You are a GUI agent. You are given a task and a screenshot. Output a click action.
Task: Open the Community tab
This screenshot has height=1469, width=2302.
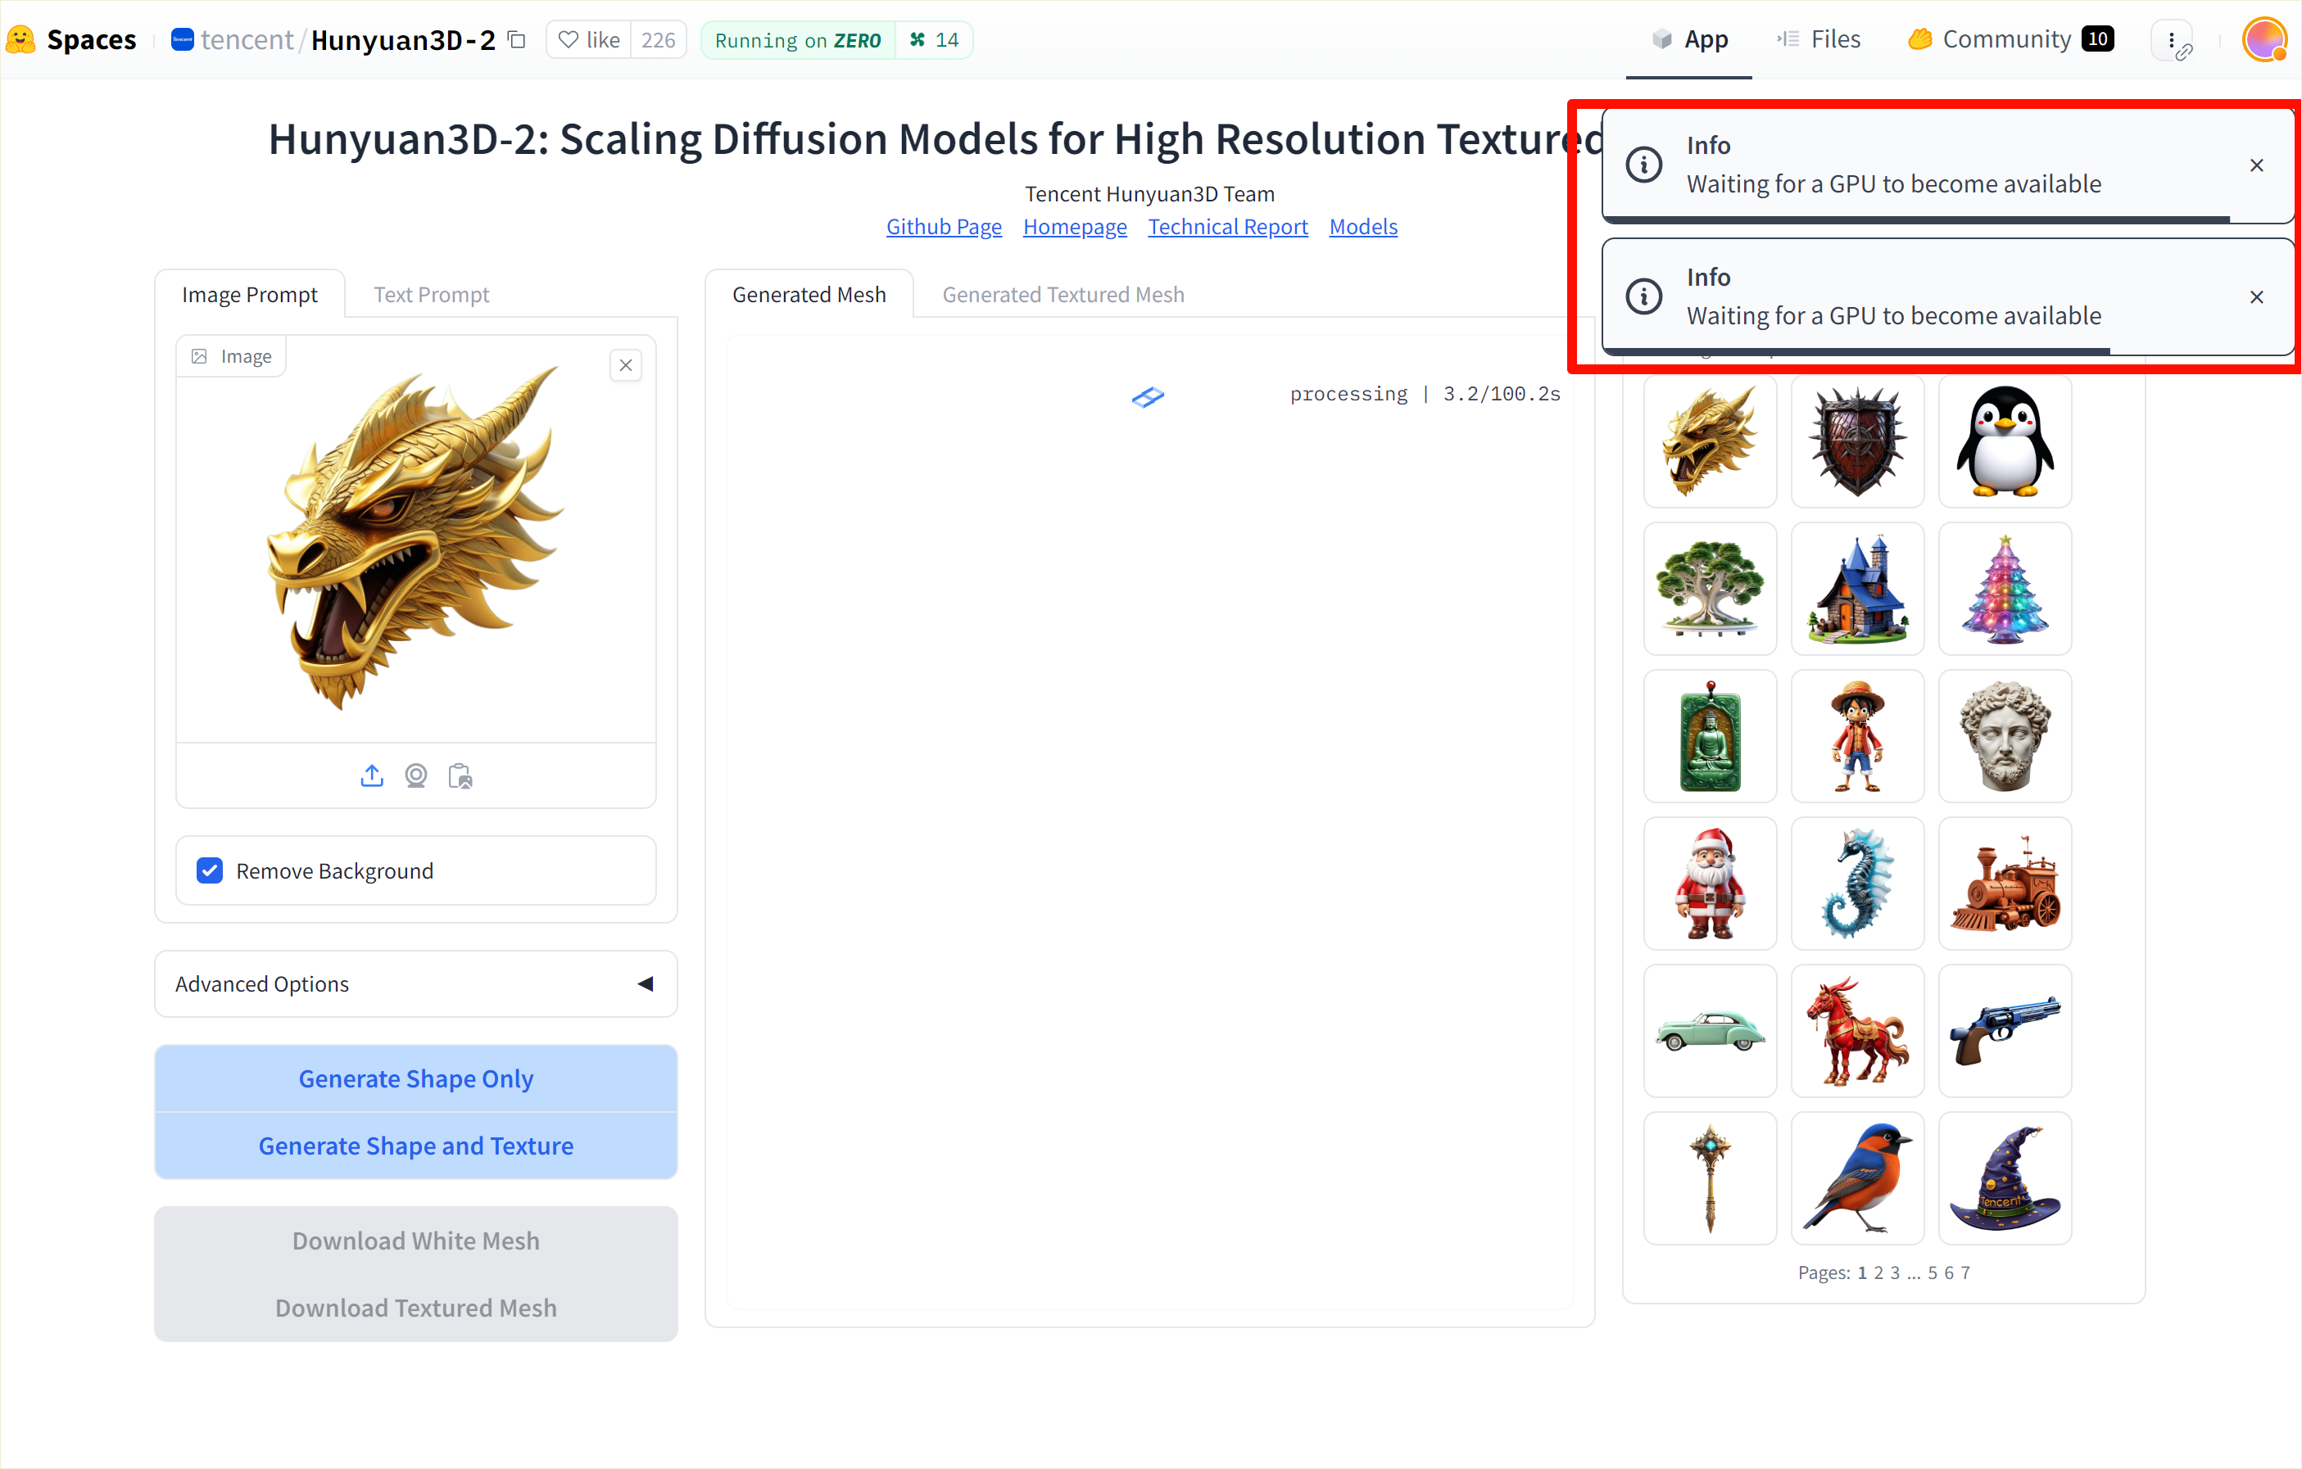(x=2010, y=39)
